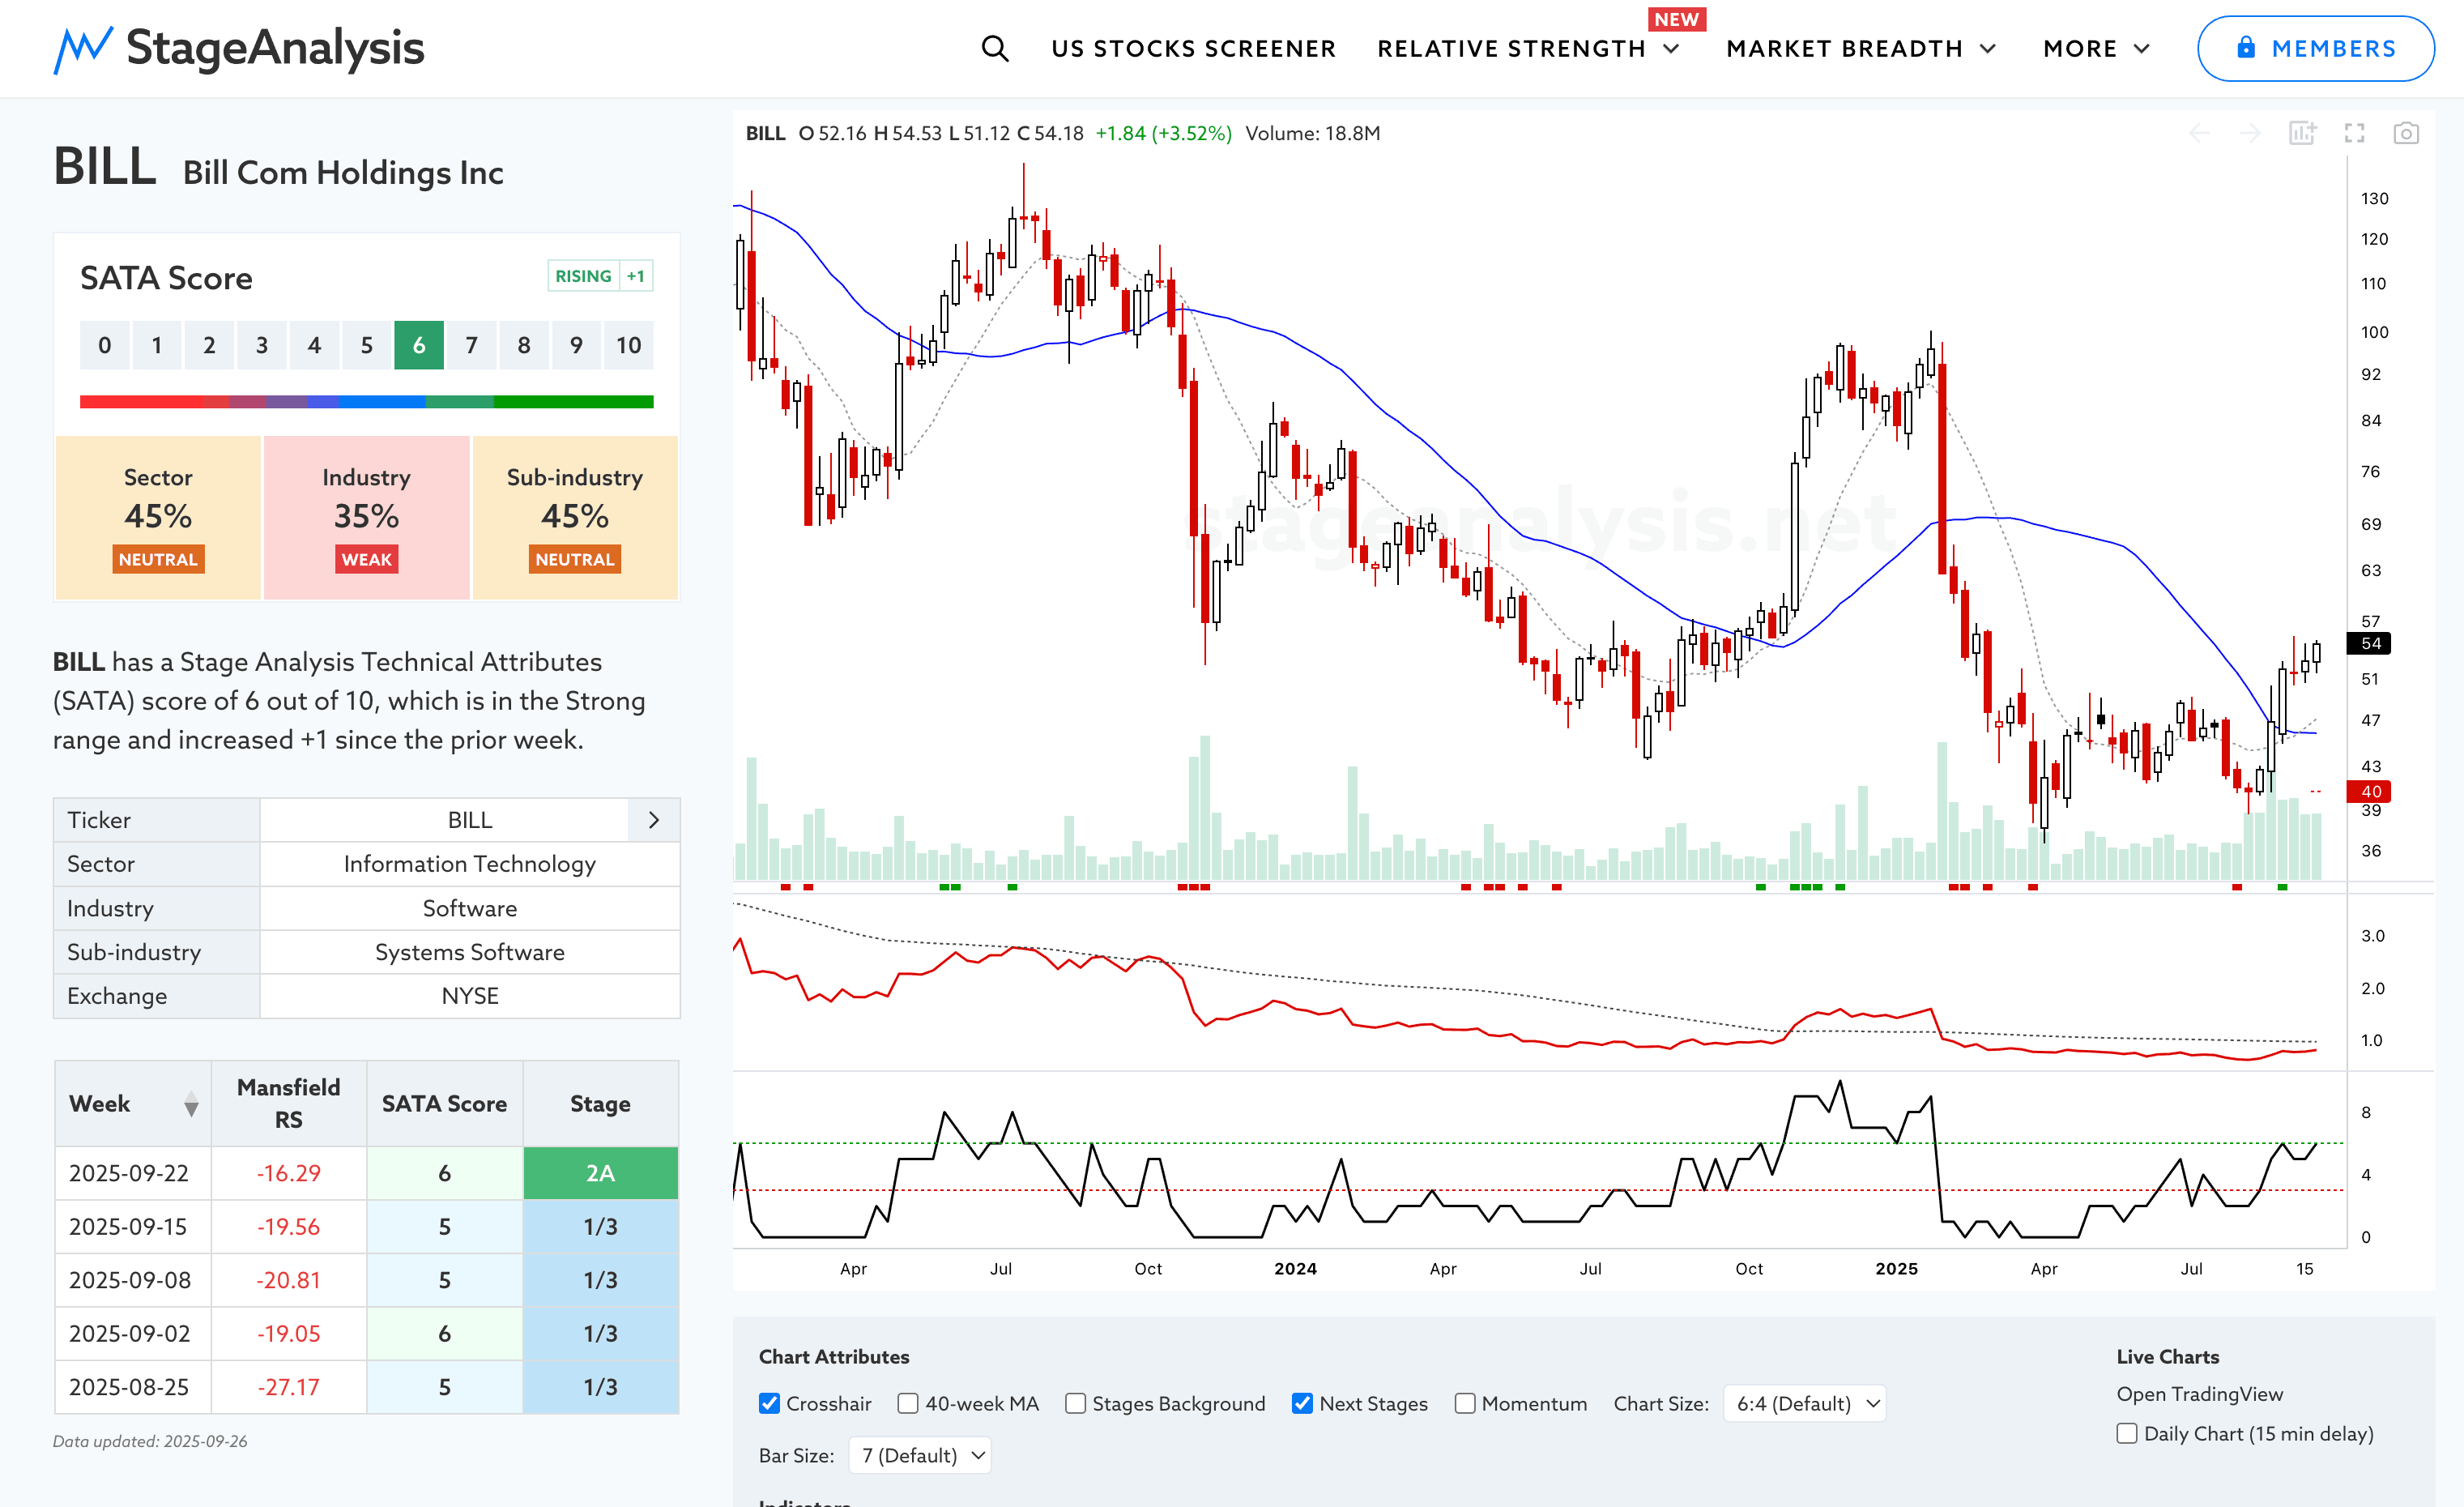Click the BILL ticker heading
Viewport: 2464px width, 1507px height.
[x=104, y=166]
